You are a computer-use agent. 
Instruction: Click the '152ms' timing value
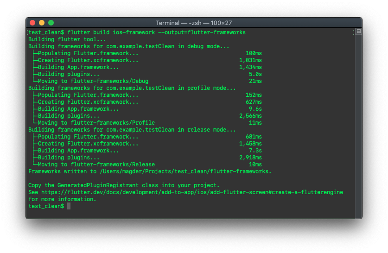(254, 95)
